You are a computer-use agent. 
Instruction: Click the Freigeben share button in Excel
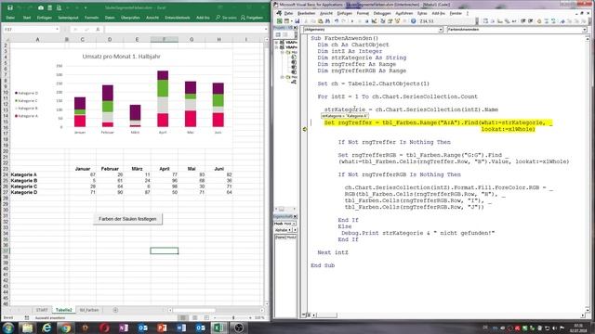(252, 18)
